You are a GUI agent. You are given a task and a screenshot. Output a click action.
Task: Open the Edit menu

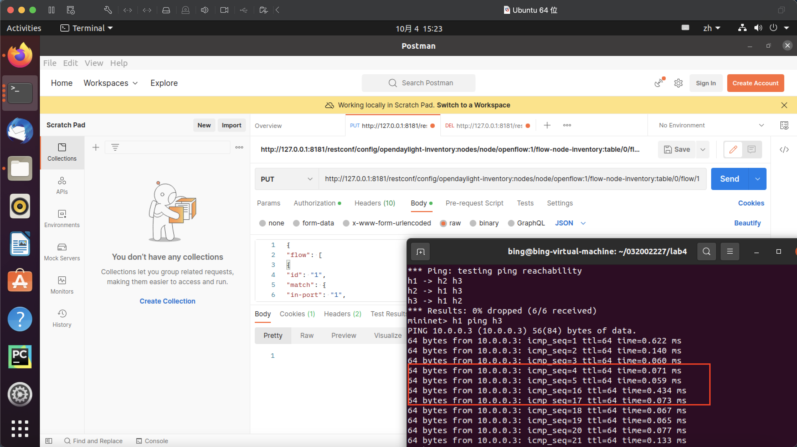point(70,63)
